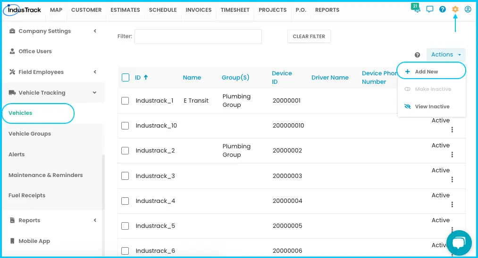Click the Office Users person icon
The image size is (478, 258).
12,51
